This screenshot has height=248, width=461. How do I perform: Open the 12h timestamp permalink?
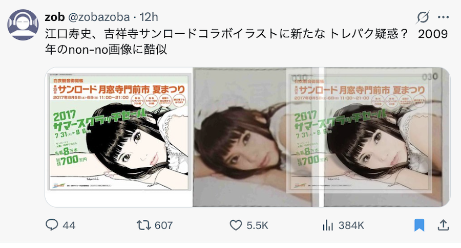point(149,17)
